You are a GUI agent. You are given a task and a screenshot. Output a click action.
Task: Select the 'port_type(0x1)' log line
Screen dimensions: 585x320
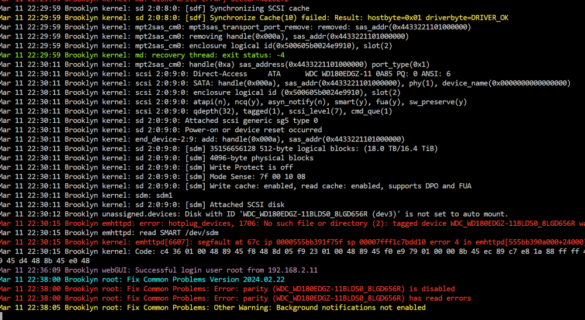(x=215, y=64)
